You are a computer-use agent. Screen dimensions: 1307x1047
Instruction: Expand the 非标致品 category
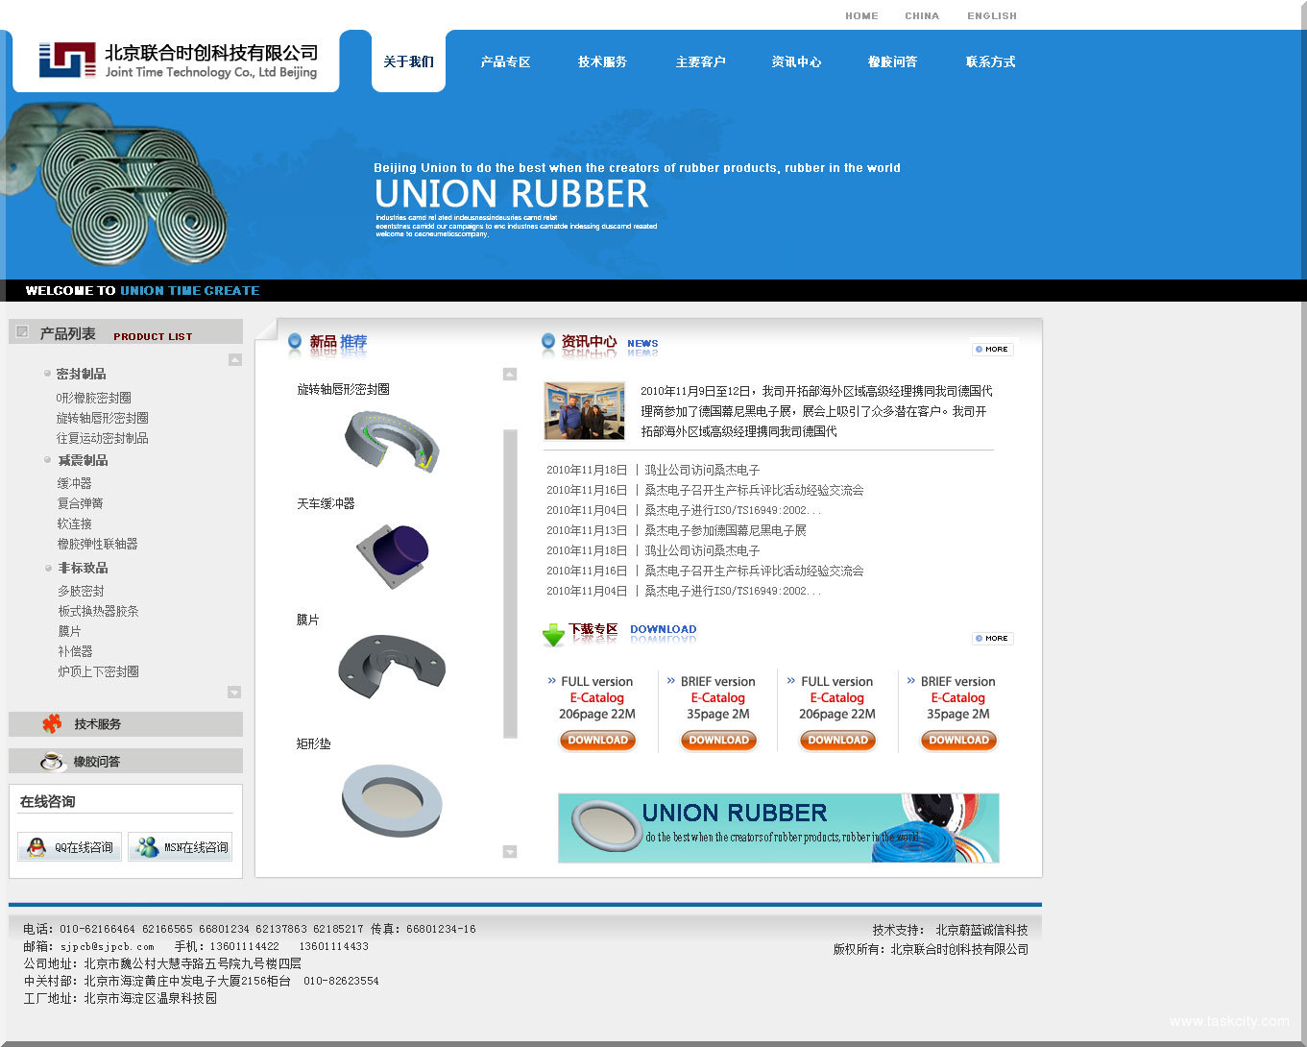click(83, 568)
